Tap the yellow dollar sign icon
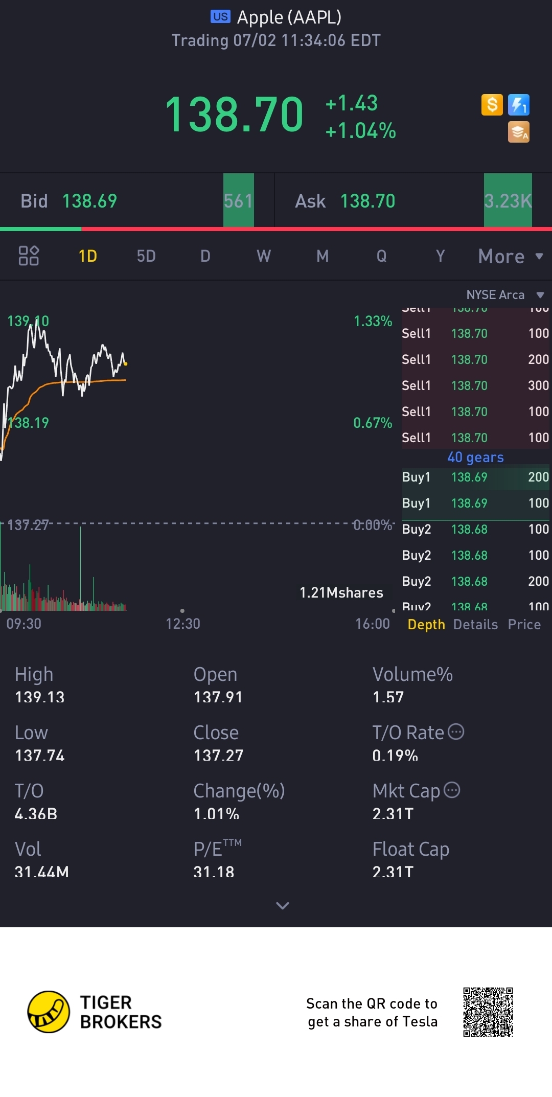552x1097 pixels. (492, 105)
